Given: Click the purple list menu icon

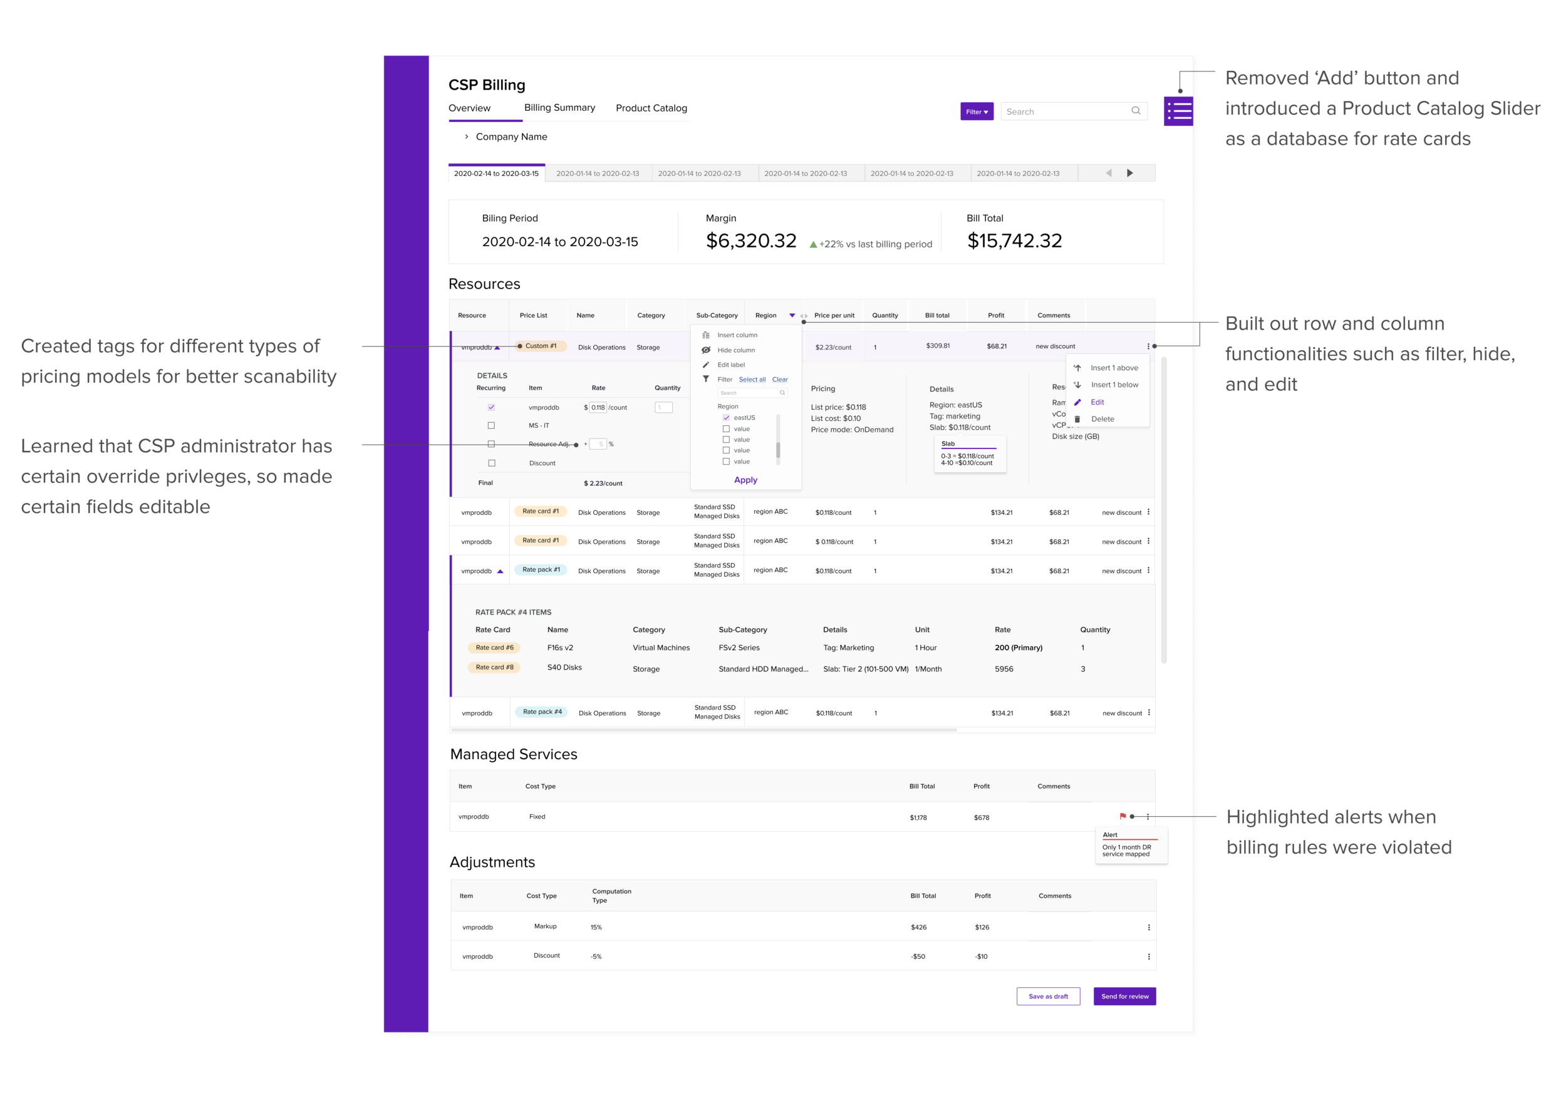Looking at the screenshot, I should (x=1179, y=111).
